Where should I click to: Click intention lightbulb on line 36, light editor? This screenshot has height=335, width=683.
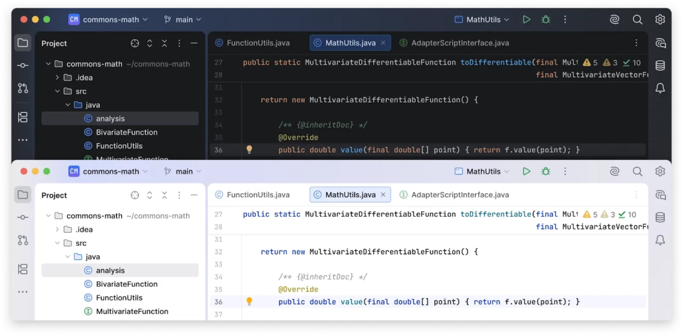(x=249, y=301)
